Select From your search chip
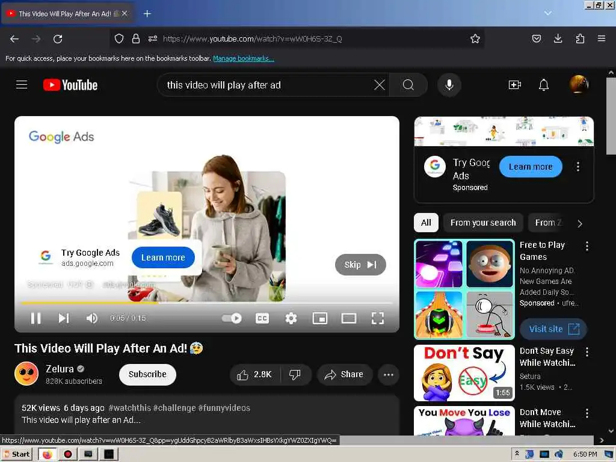 coord(483,223)
